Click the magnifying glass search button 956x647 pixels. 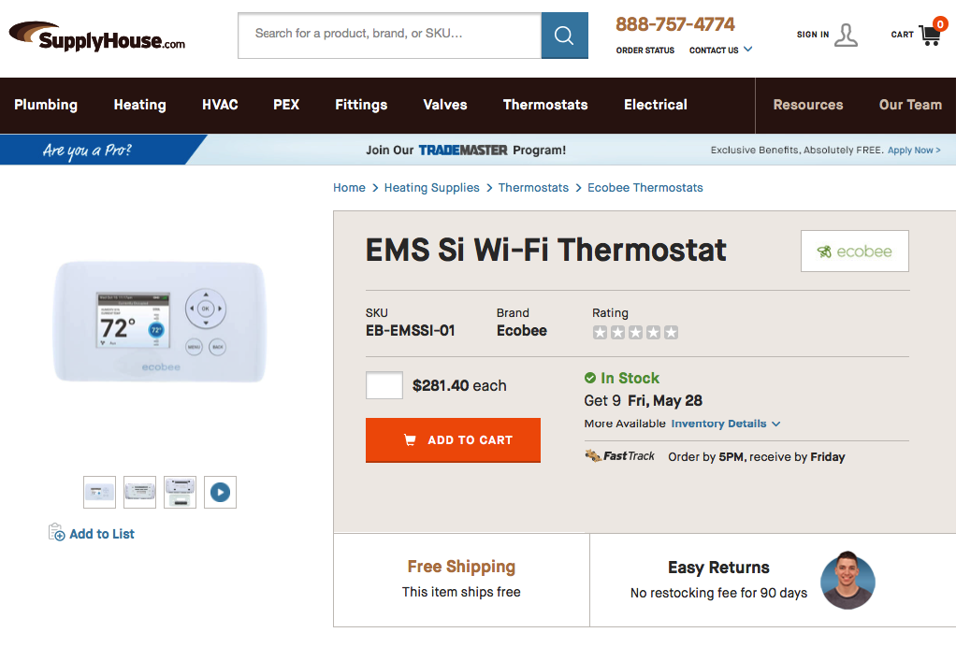564,36
